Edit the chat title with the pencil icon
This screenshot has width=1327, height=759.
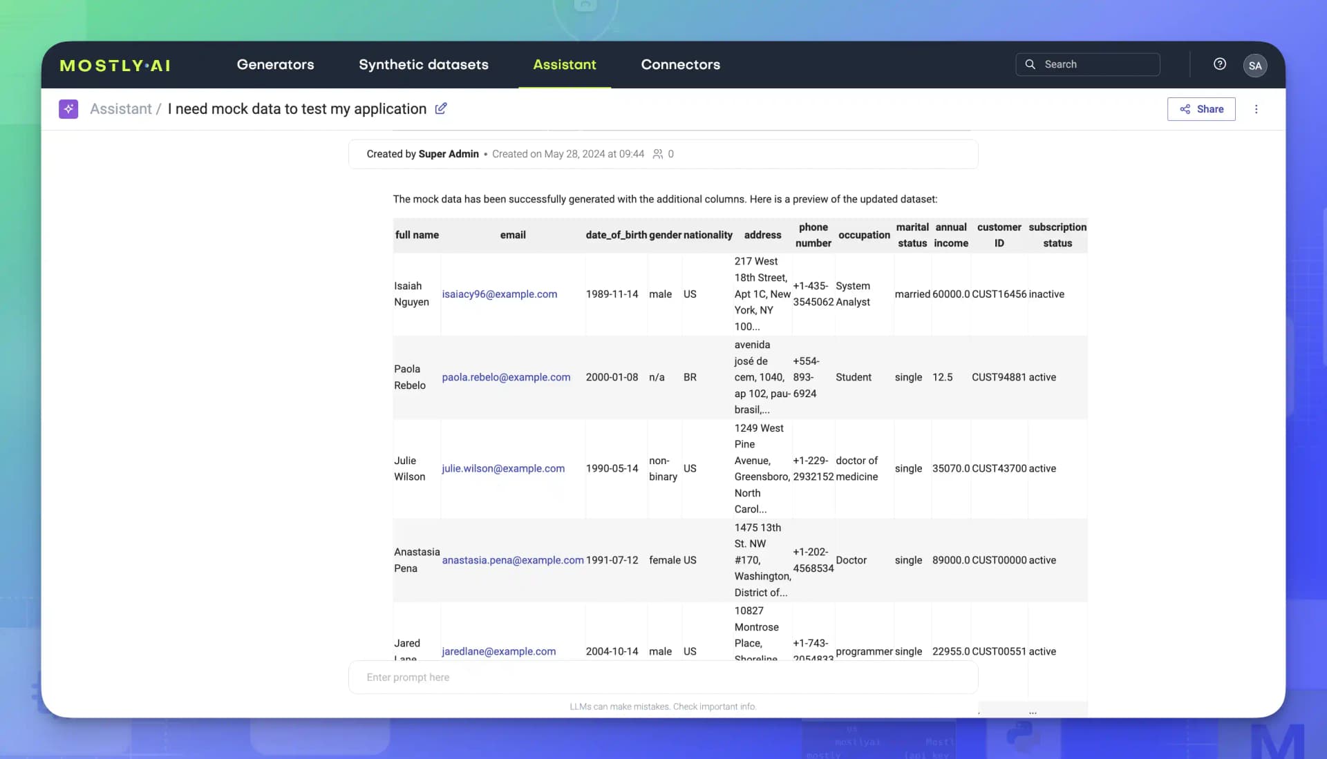442,108
